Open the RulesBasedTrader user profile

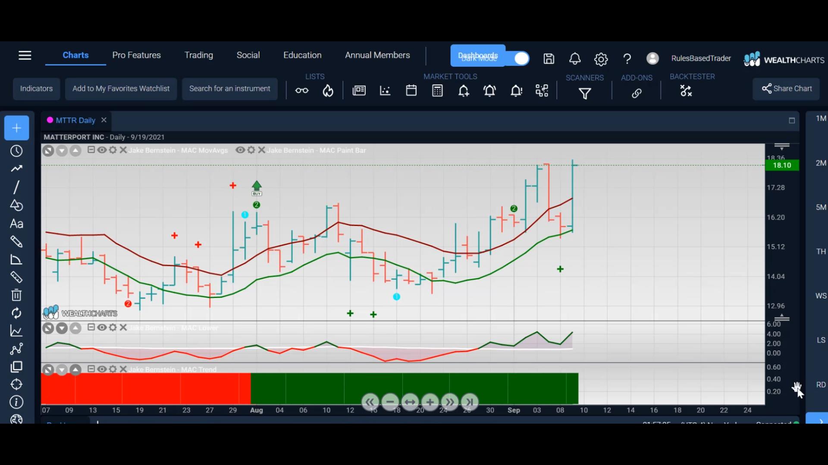701,58
